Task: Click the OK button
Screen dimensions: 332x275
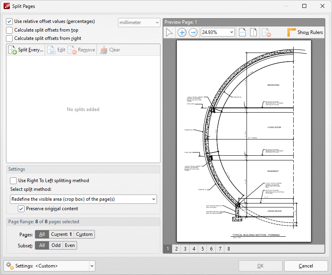Action: coord(260,266)
